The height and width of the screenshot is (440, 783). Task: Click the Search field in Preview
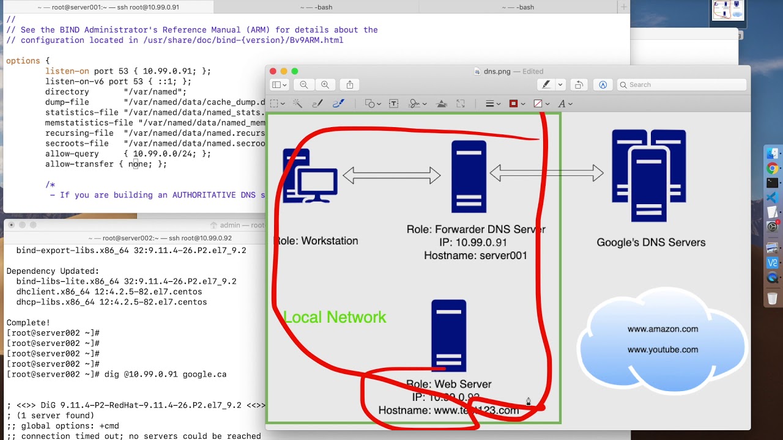click(x=681, y=85)
